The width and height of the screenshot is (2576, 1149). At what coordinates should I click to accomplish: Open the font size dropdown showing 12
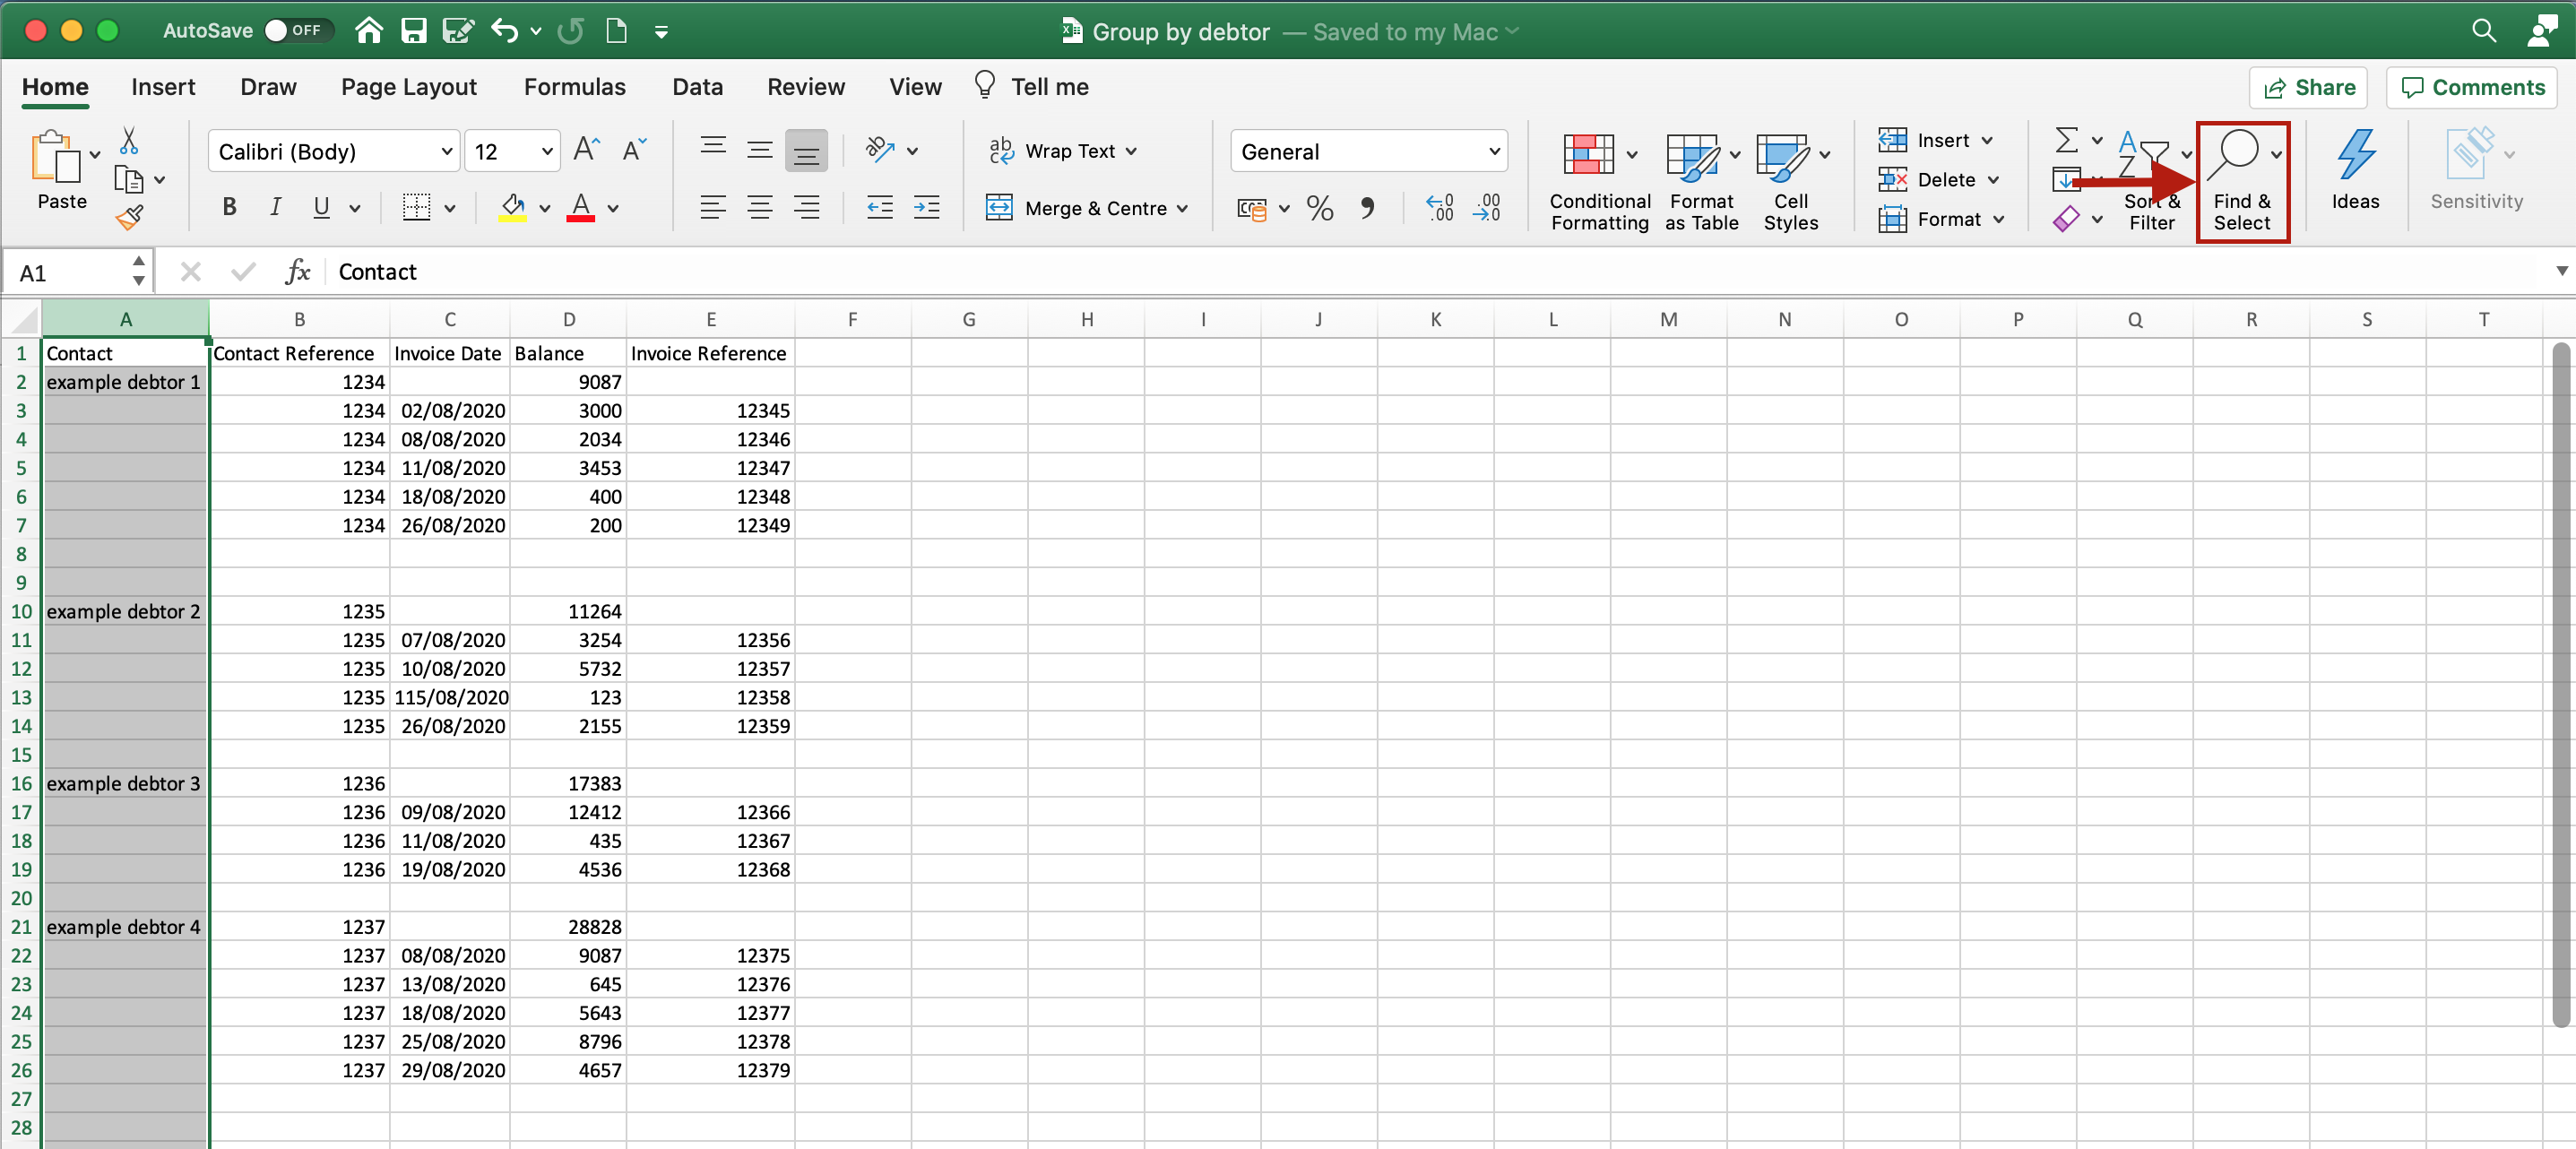[512, 151]
